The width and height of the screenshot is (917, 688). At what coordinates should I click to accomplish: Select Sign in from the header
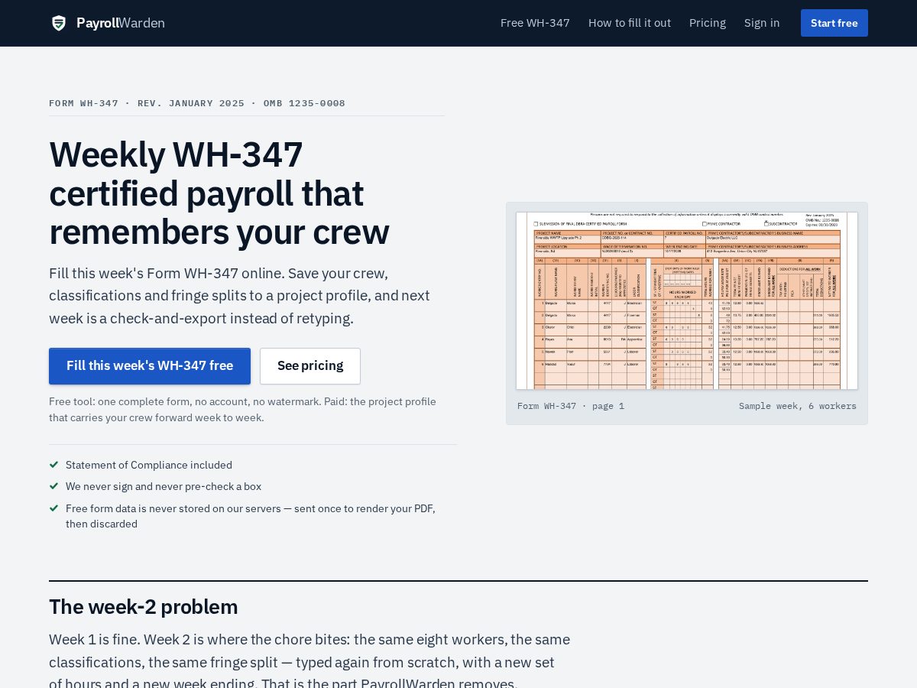click(x=762, y=23)
